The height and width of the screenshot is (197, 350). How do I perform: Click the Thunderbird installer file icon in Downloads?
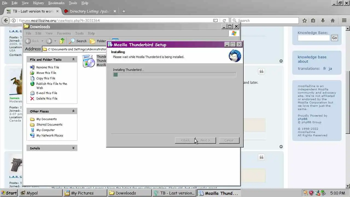[x=89, y=61]
